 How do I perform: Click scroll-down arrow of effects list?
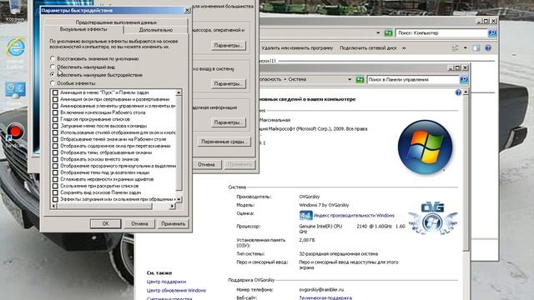tap(179, 199)
